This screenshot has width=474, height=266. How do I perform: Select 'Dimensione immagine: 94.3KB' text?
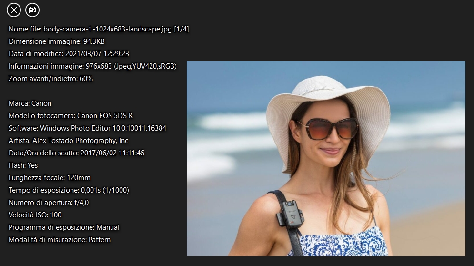[57, 41]
